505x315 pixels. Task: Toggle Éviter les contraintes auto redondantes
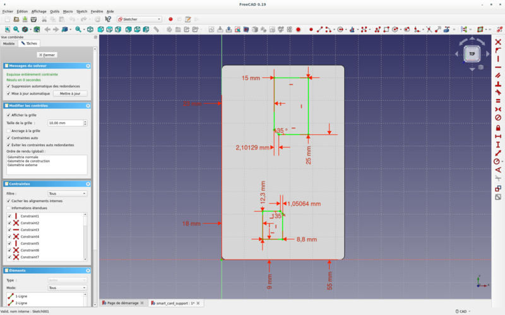8,145
